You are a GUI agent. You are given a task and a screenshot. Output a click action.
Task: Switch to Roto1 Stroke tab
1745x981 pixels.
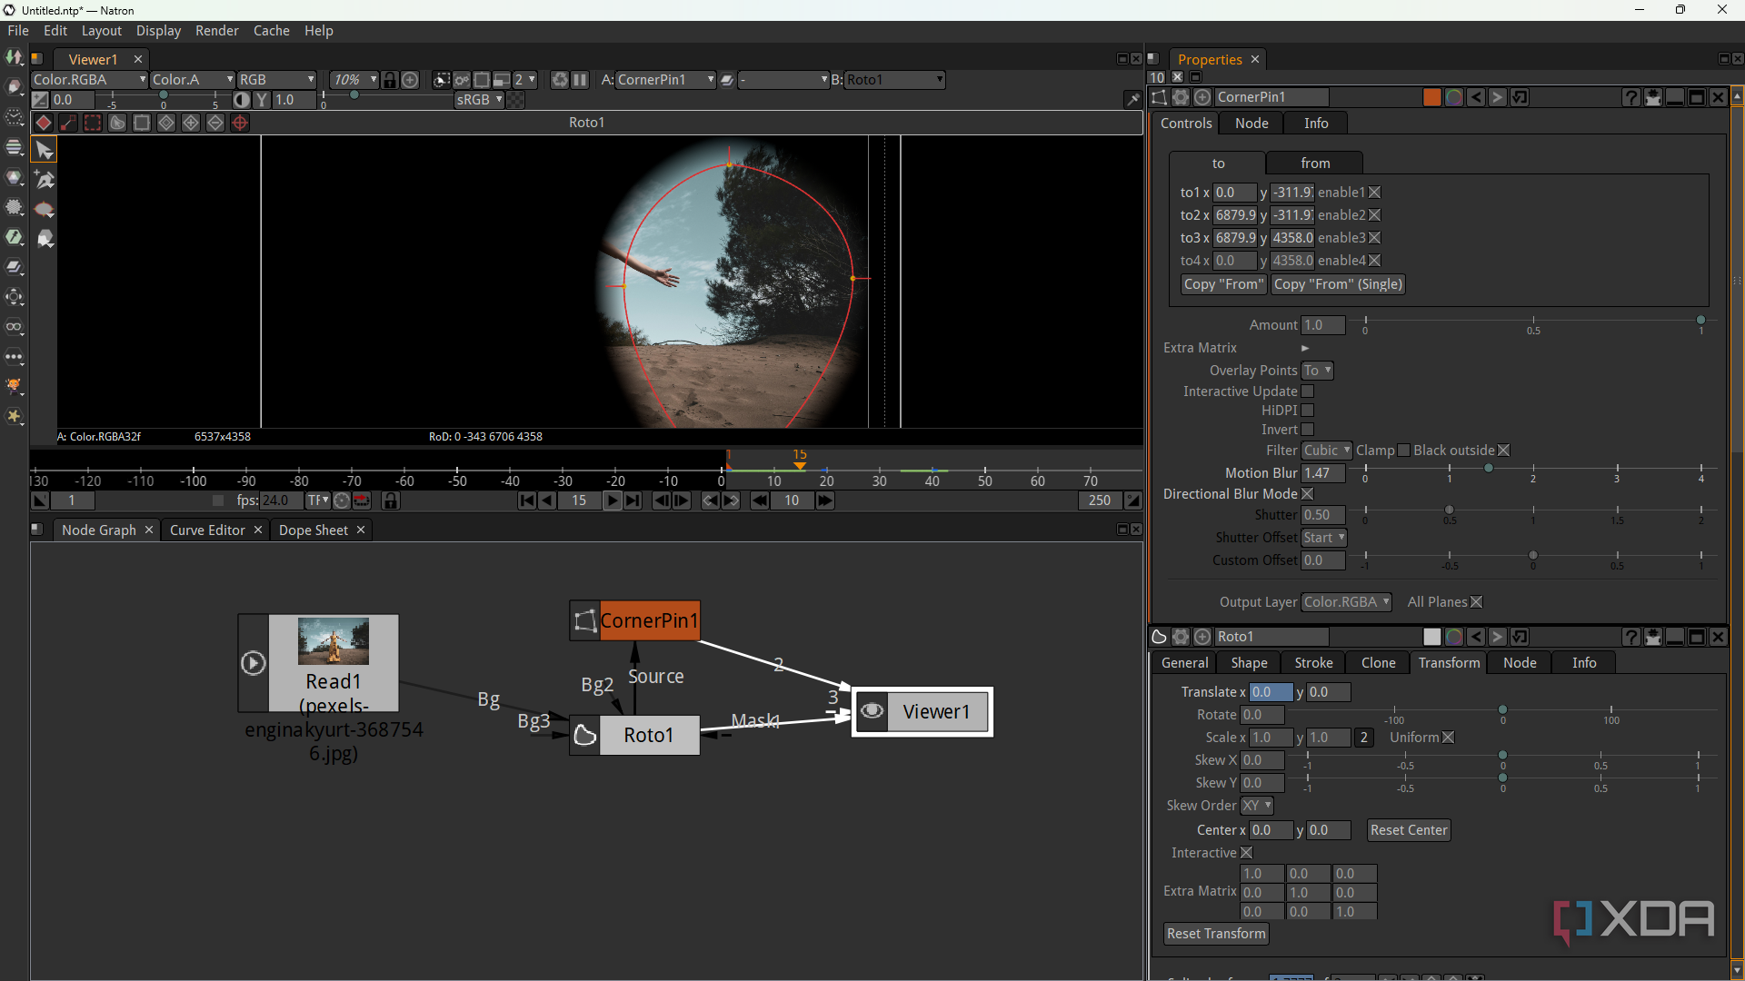pos(1313,663)
